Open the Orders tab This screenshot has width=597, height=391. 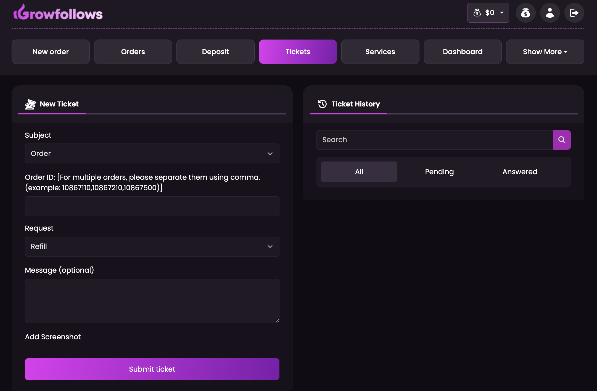click(133, 52)
